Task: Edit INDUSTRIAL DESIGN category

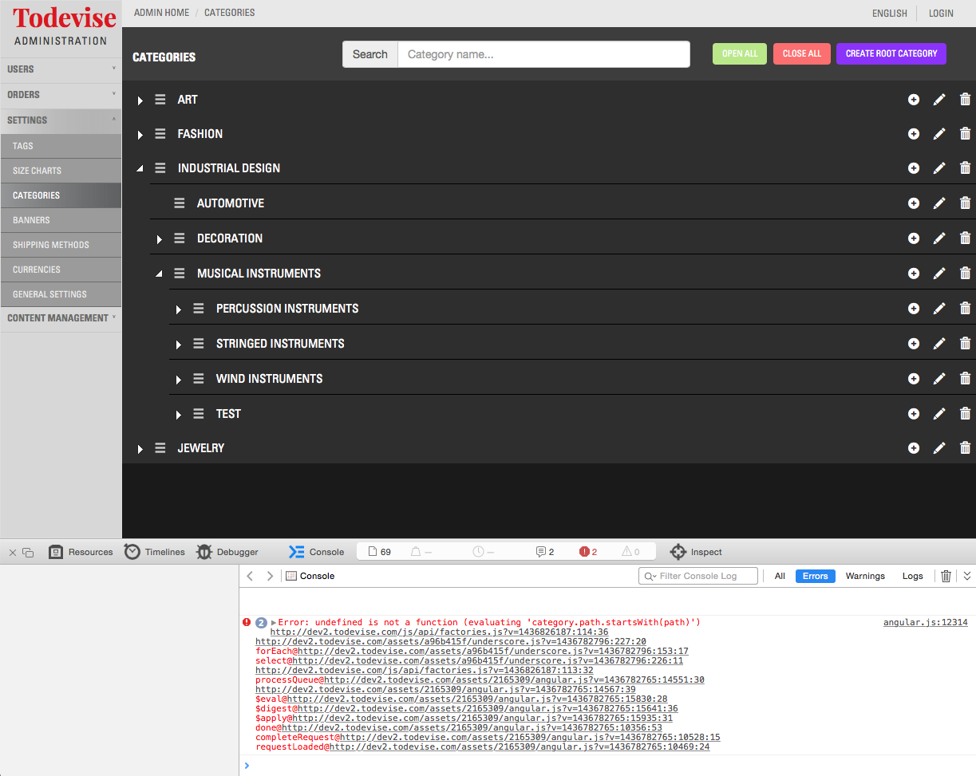Action: (939, 168)
